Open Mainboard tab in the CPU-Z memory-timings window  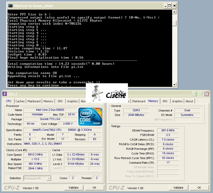tap(139, 101)
